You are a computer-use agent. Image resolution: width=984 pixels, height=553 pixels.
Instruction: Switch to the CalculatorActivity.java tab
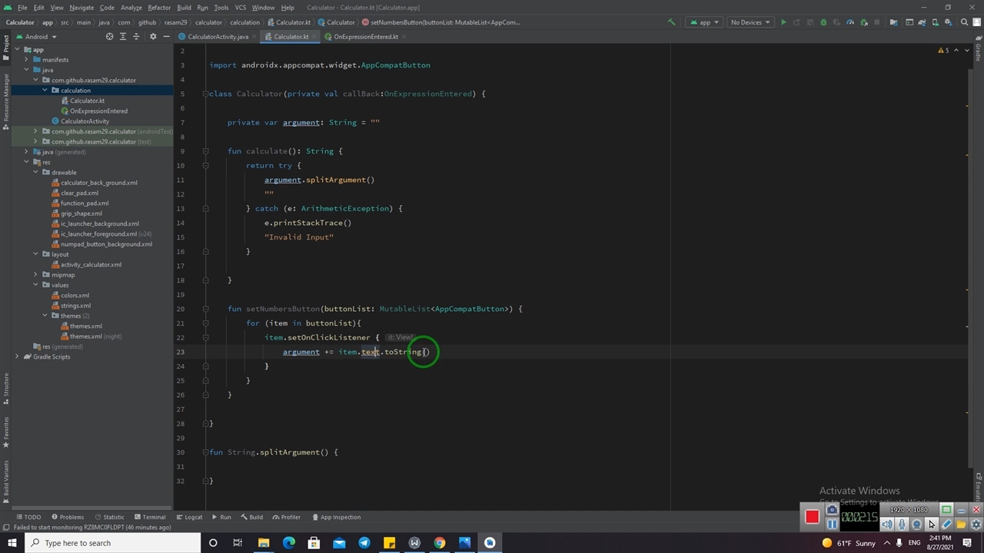(218, 37)
